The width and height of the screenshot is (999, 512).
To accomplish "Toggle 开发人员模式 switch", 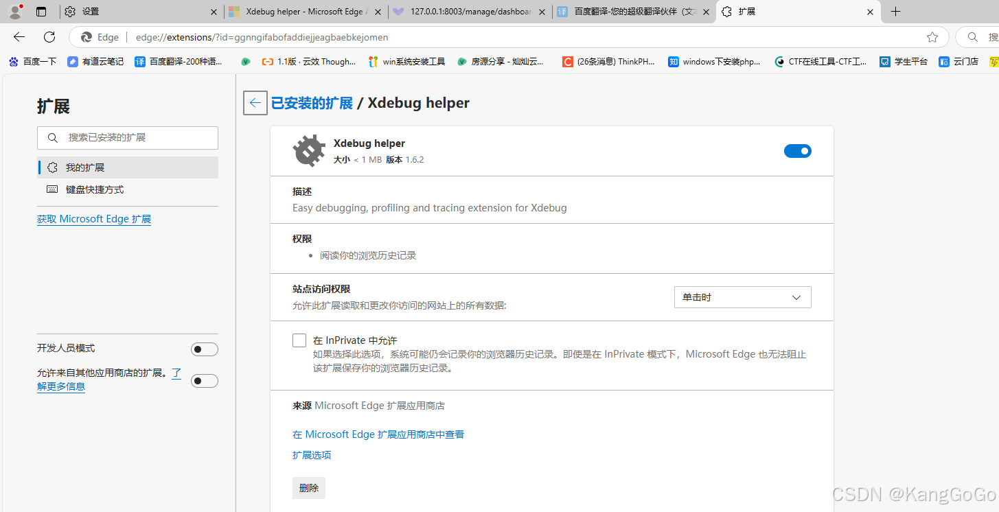I will coord(205,349).
